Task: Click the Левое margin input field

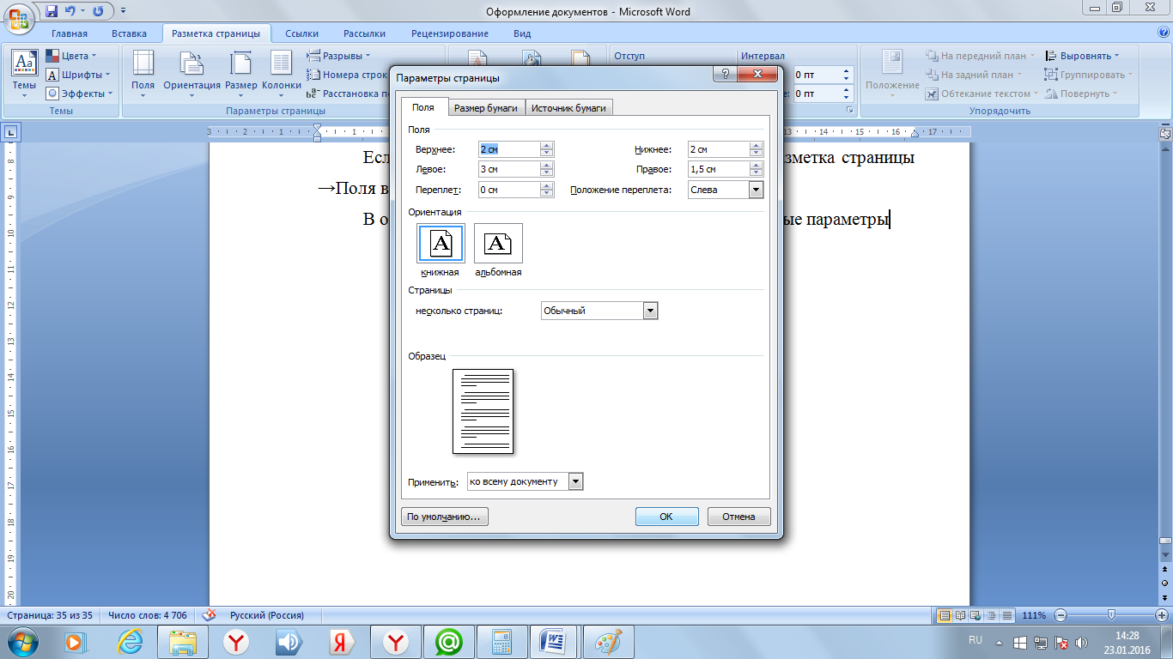Action: coord(509,169)
